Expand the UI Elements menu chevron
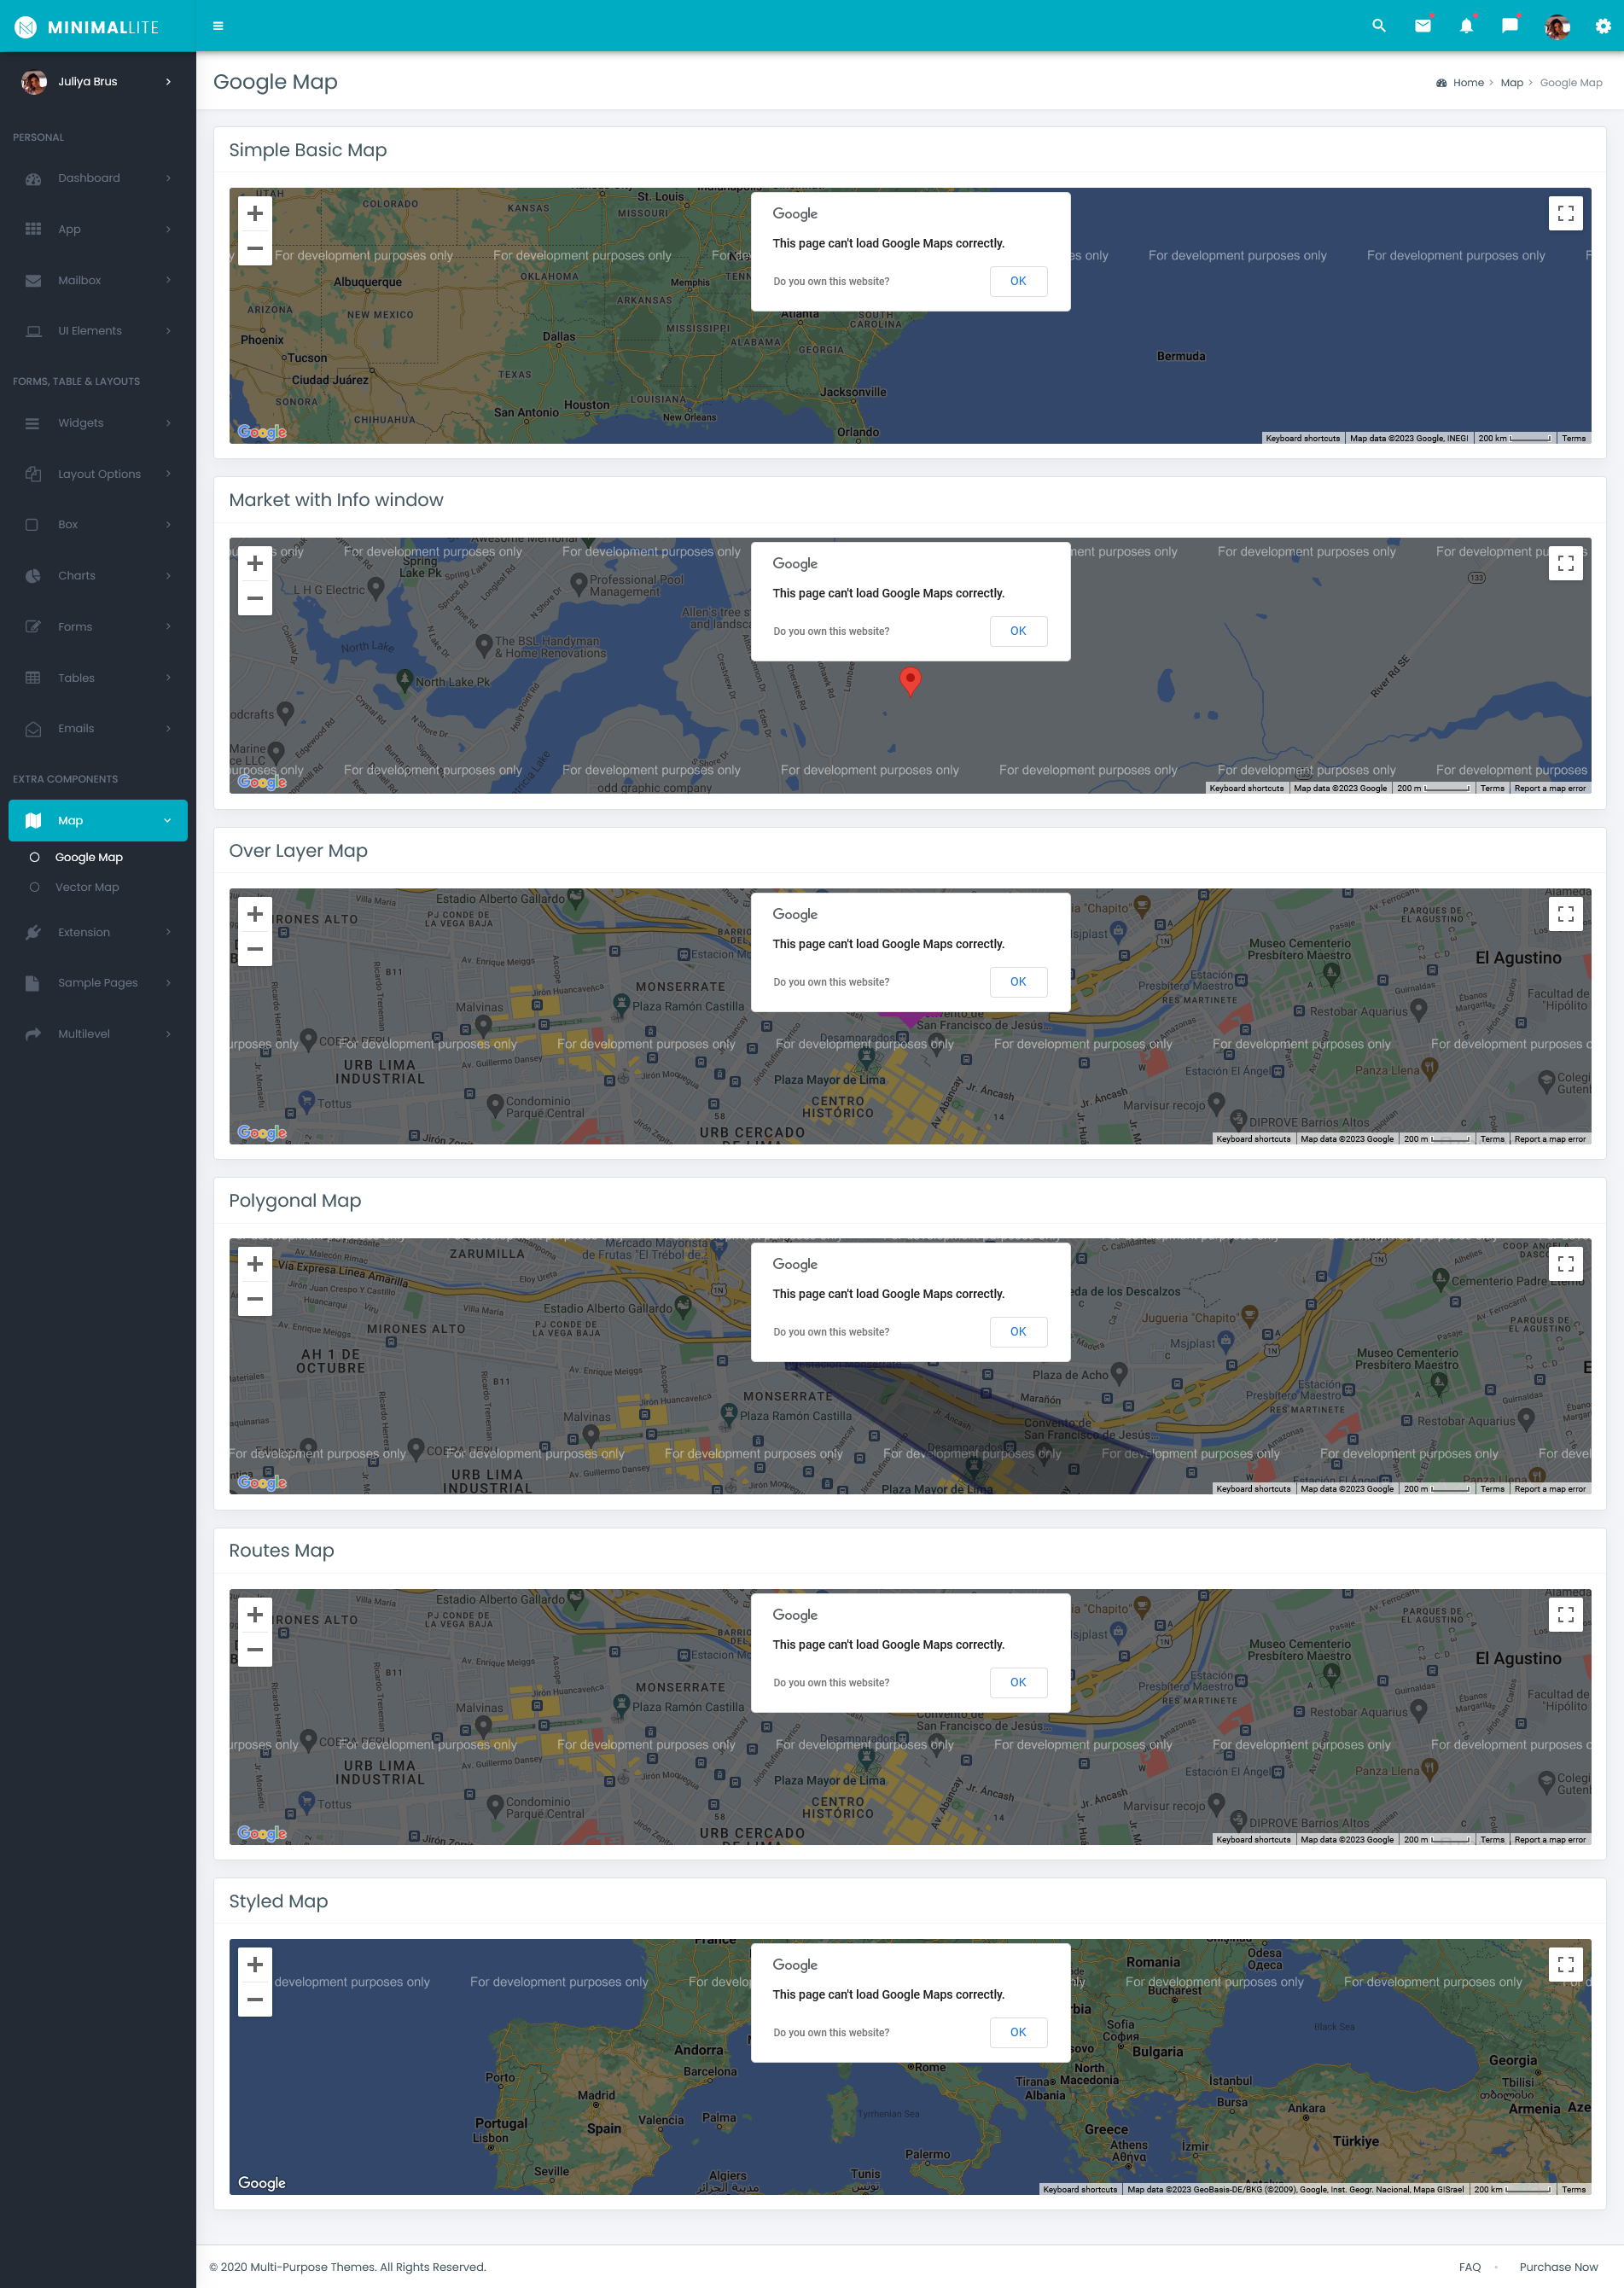Image resolution: width=1624 pixels, height=2288 pixels. pyautogui.click(x=168, y=331)
